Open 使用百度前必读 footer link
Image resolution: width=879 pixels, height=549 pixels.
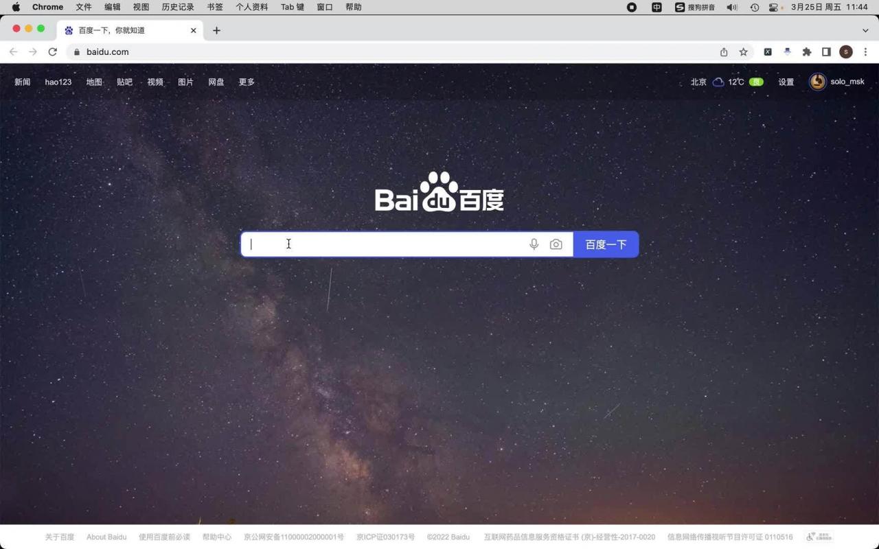pyautogui.click(x=164, y=537)
